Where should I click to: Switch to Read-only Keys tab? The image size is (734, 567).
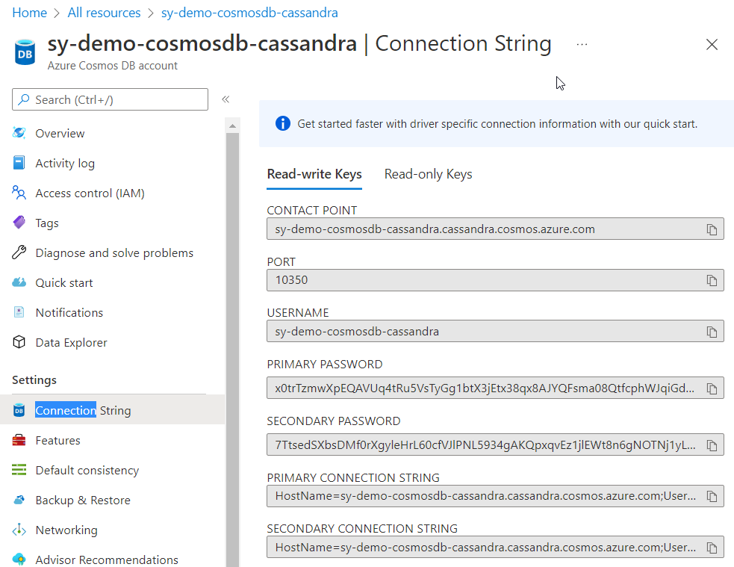pos(429,174)
